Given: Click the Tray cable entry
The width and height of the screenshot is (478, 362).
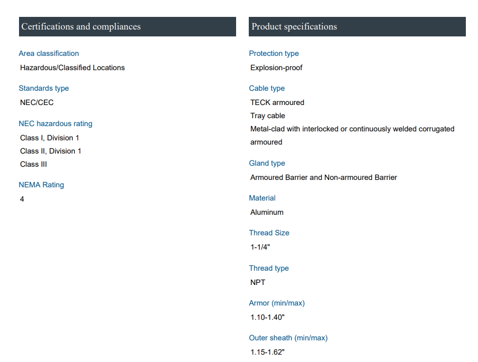Looking at the screenshot, I should (268, 116).
